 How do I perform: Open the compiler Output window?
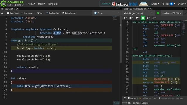click(x=134, y=99)
